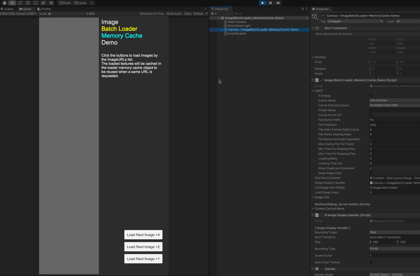Open custom editor tools
Viewport: 420px width, 276px height.
(51, 3)
